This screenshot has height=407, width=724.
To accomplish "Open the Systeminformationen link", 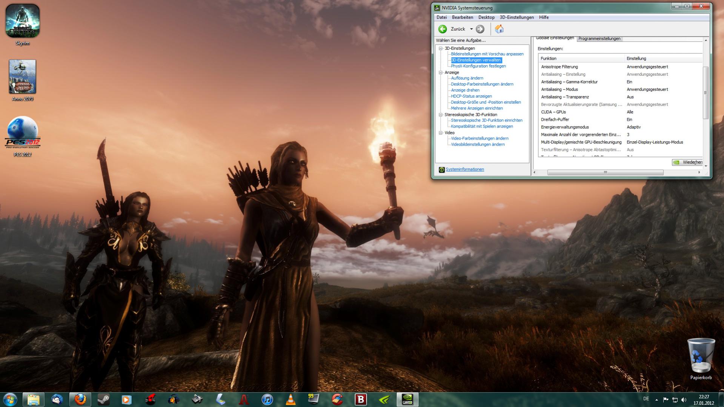I will click(x=465, y=169).
